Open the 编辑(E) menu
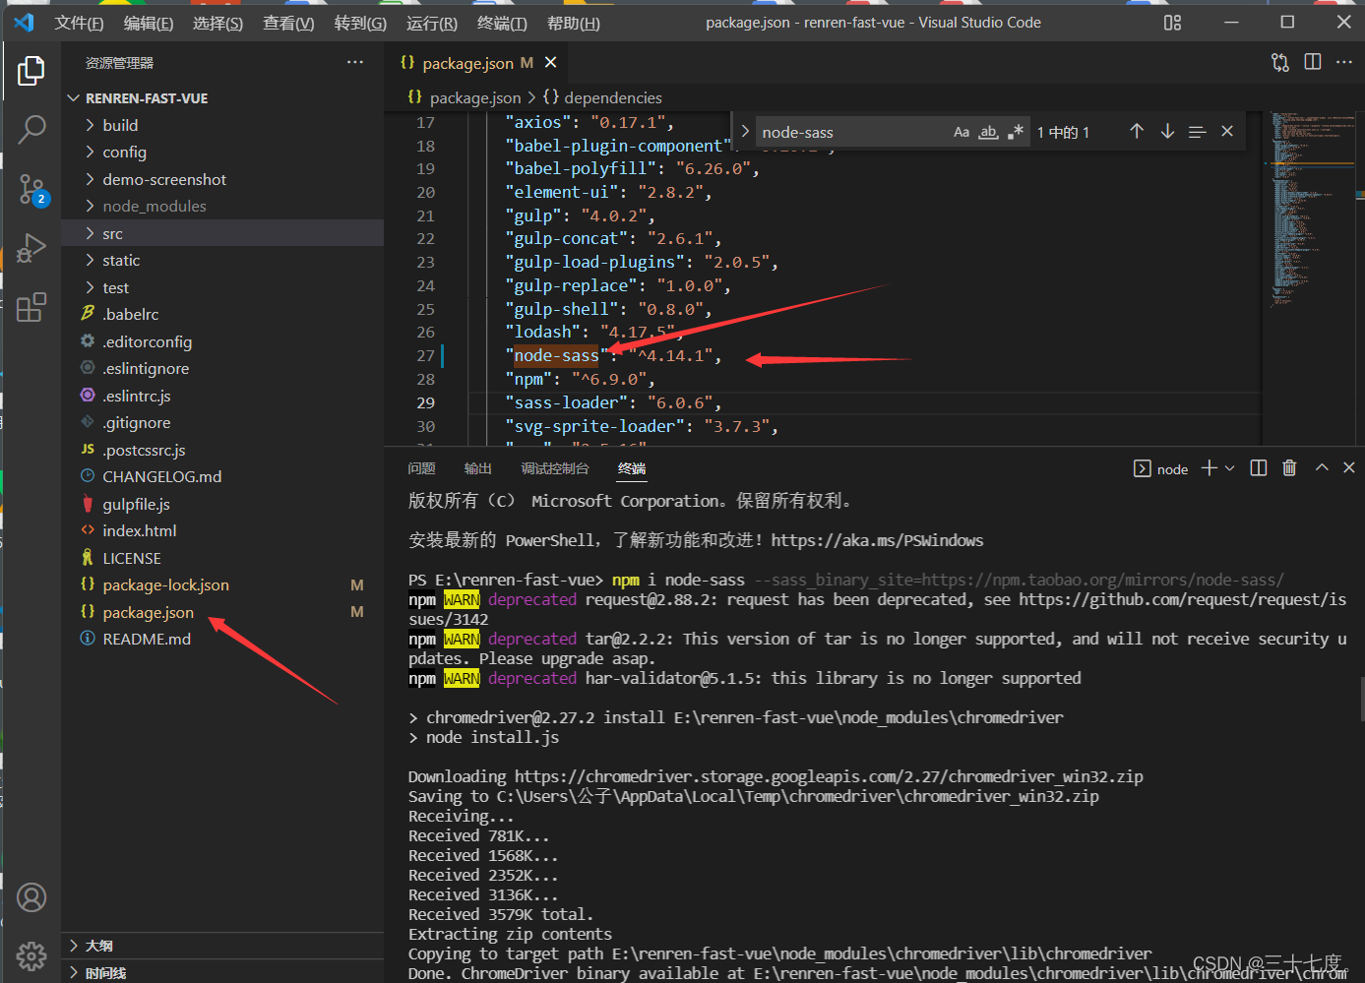Screen dimensions: 1365x983 149,23
